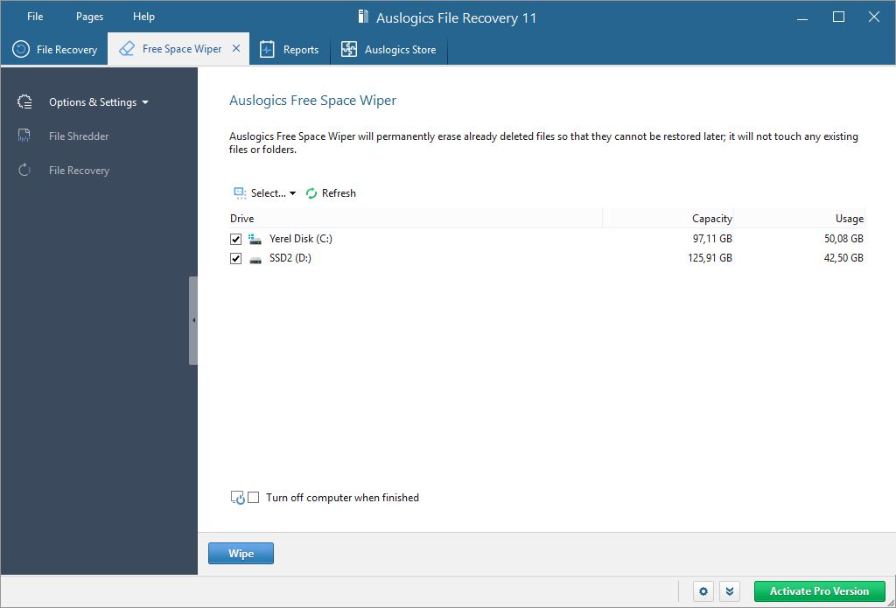This screenshot has height=608, width=896.
Task: Select the Yerel Disk (C:) row label
Action: [301, 239]
